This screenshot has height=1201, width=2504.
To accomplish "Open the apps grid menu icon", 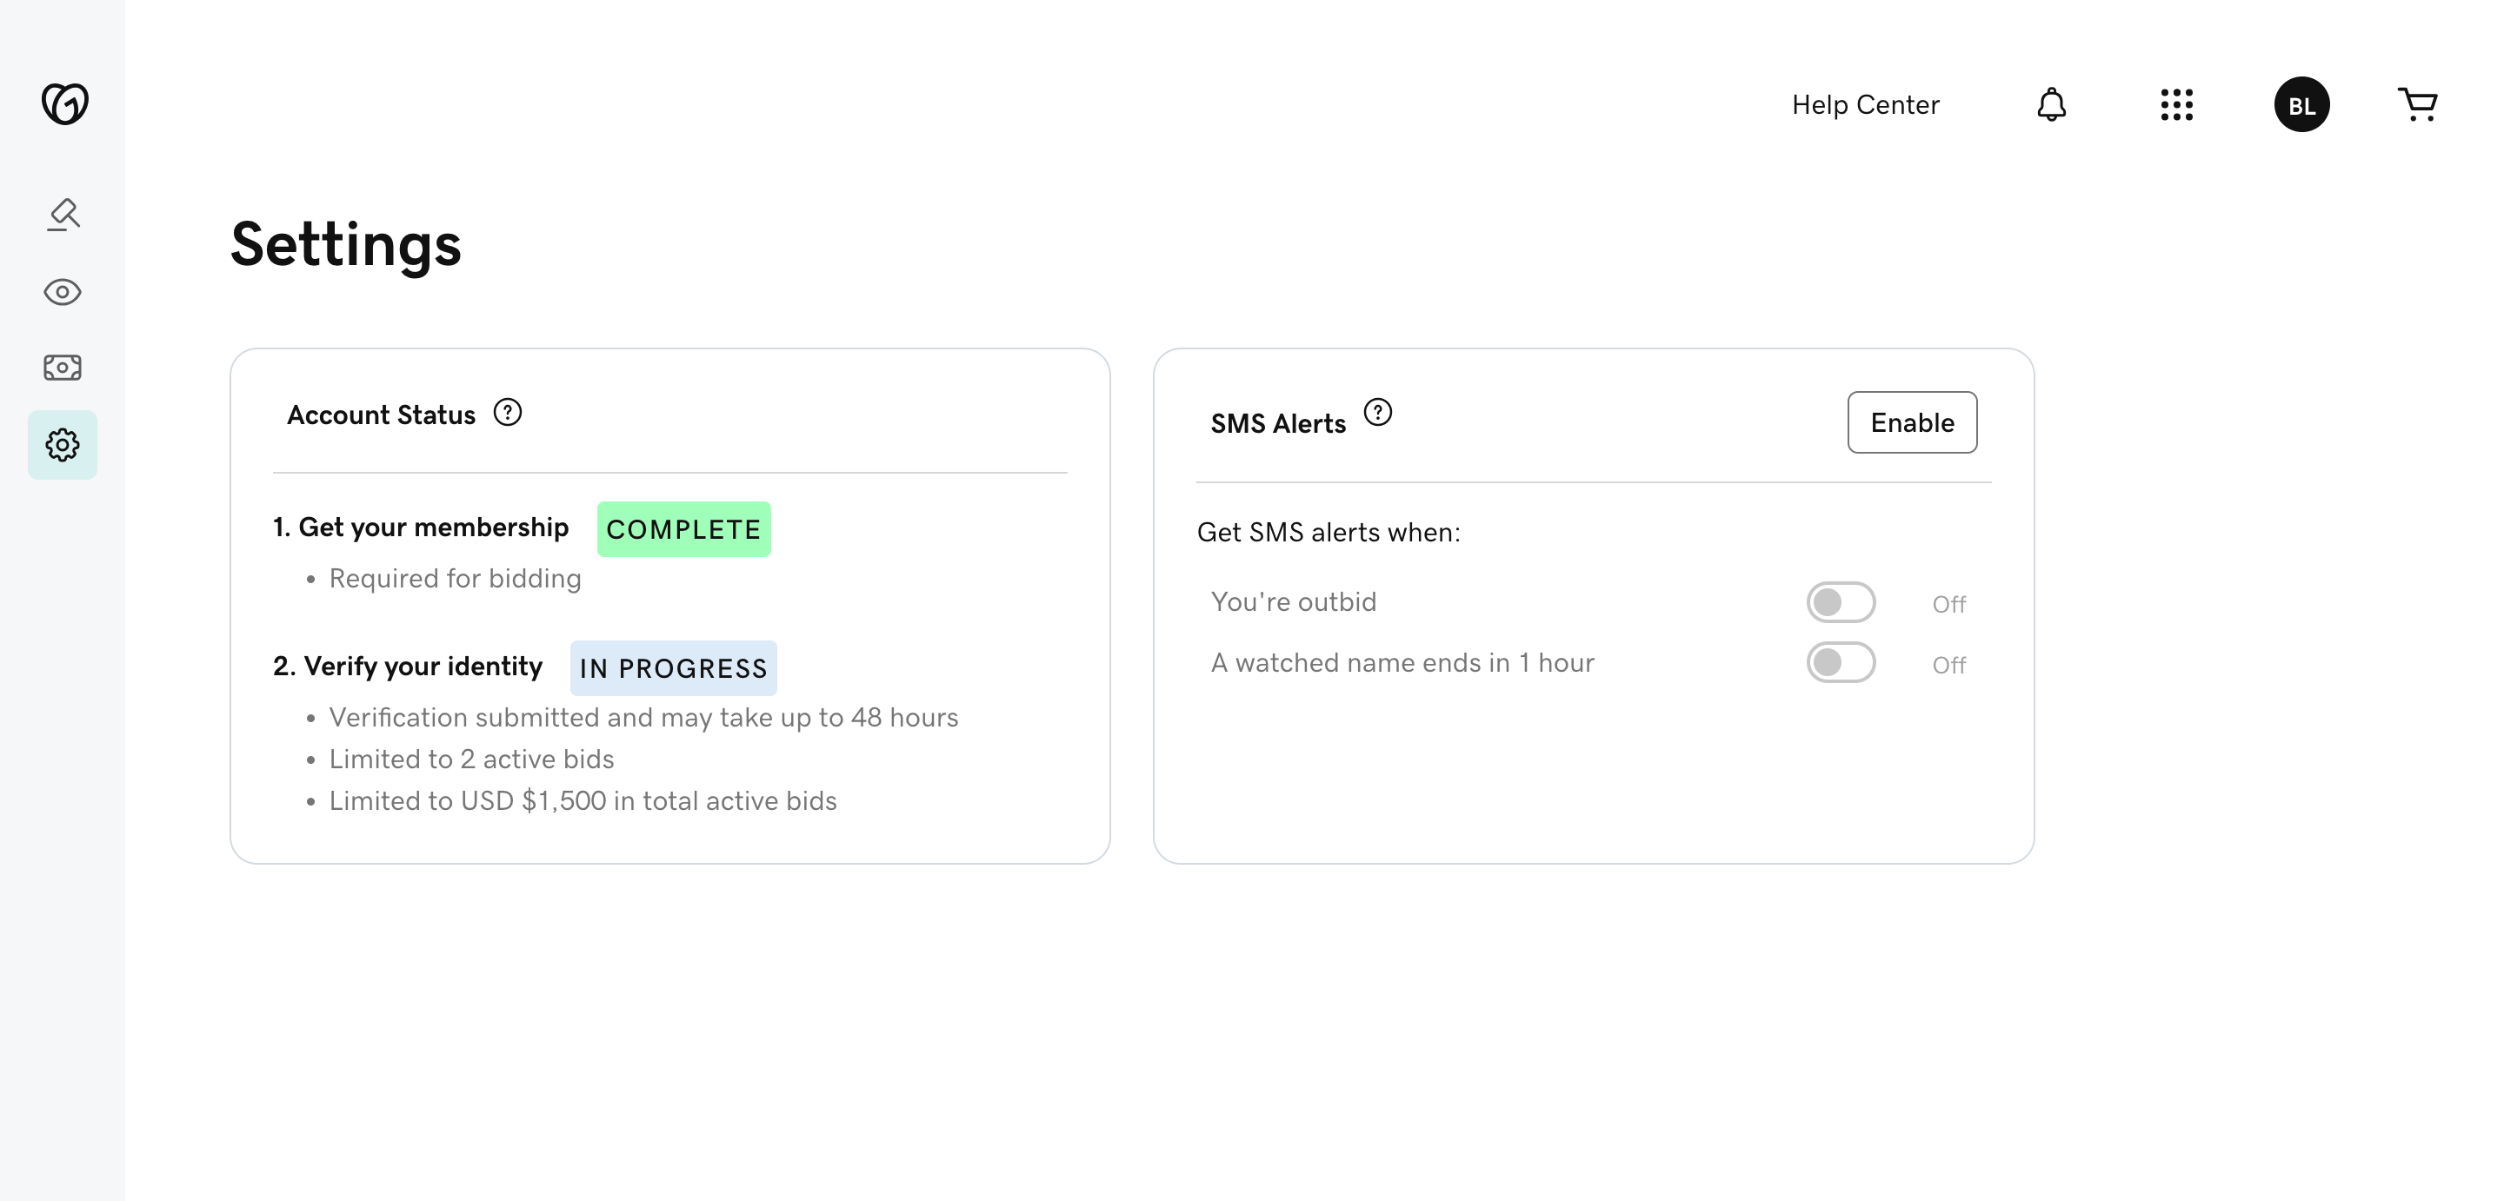I will click(2176, 104).
